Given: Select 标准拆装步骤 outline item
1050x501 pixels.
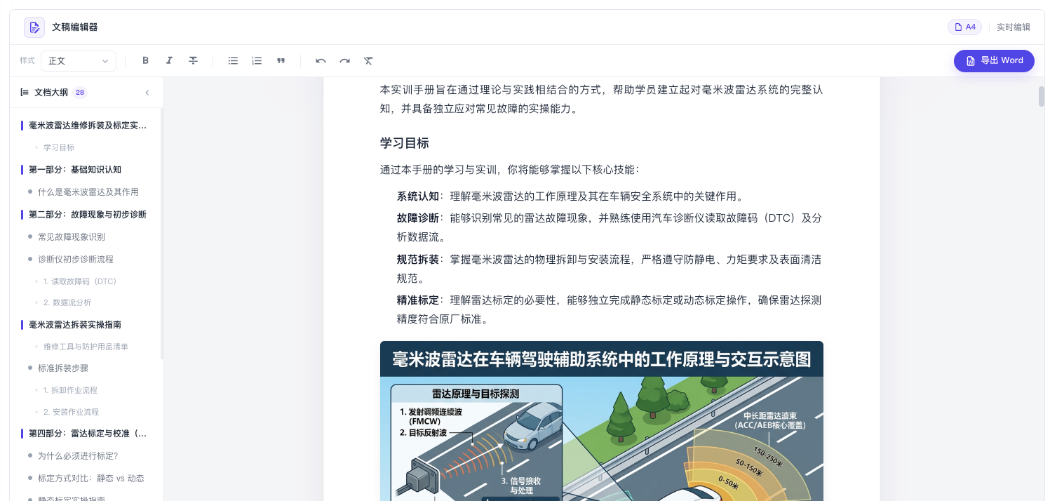Looking at the screenshot, I should pyautogui.click(x=63, y=368).
